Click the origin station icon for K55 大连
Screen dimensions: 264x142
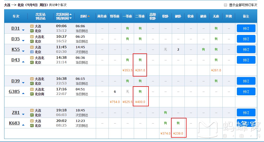click(x=32, y=47)
